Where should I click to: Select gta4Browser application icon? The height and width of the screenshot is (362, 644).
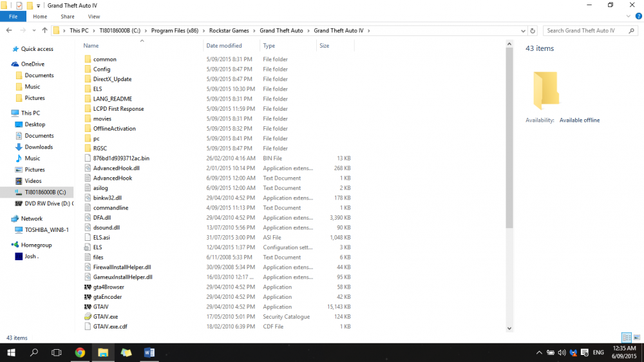tap(88, 287)
